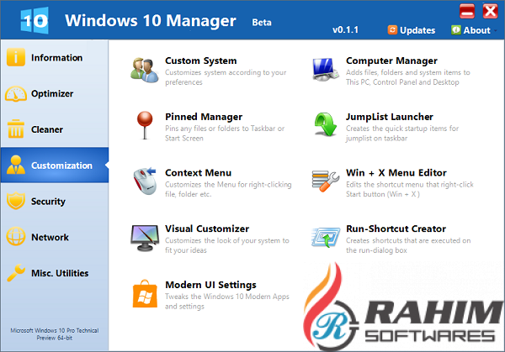Screen dimensions: 505x352
Task: Click the green About info icon
Action: point(455,30)
